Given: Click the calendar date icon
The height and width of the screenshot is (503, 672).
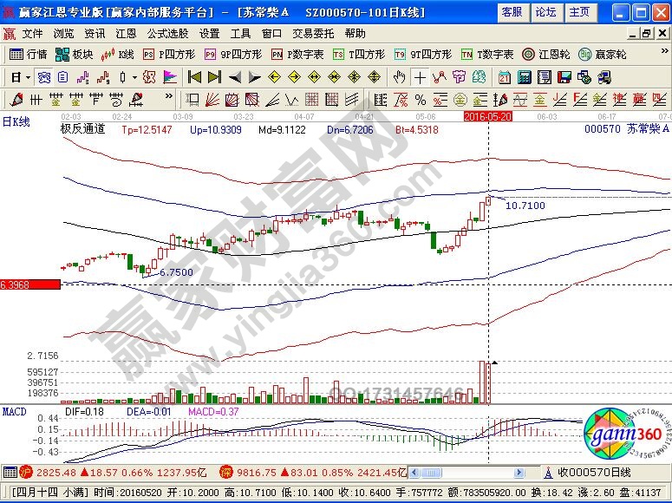Looking at the screenshot, I should click(504, 77).
